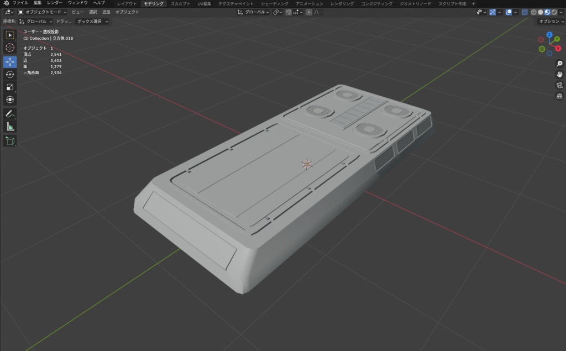Switch to the UV編集 workspace tab

click(205, 4)
